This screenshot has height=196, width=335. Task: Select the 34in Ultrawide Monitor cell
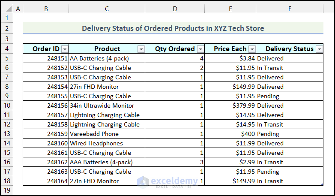click(107, 106)
